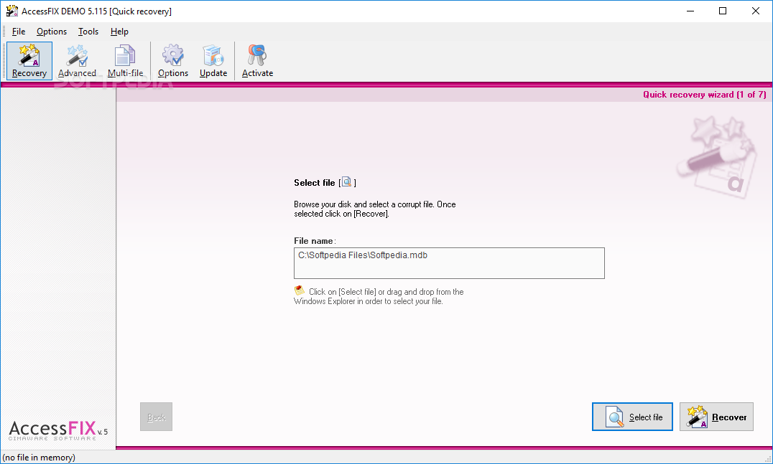Click the '(no file in memory)' status text
Image resolution: width=773 pixels, height=464 pixels.
[39, 458]
